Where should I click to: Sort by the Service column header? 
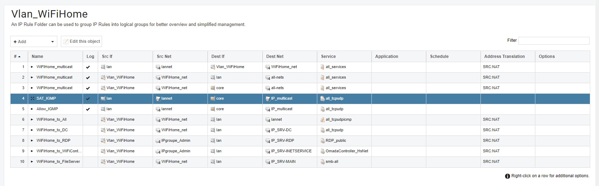click(x=328, y=57)
